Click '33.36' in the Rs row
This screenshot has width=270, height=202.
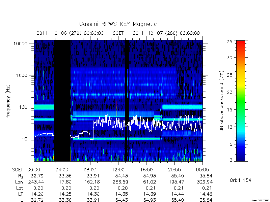(65, 176)
